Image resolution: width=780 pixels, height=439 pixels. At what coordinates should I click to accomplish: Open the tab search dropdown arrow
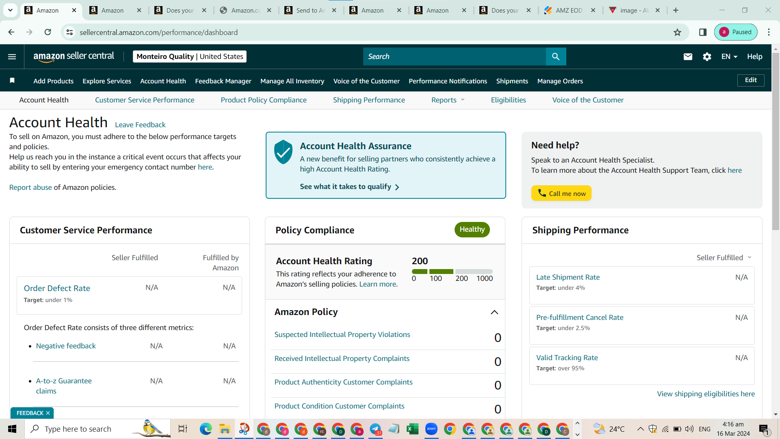[x=10, y=10]
